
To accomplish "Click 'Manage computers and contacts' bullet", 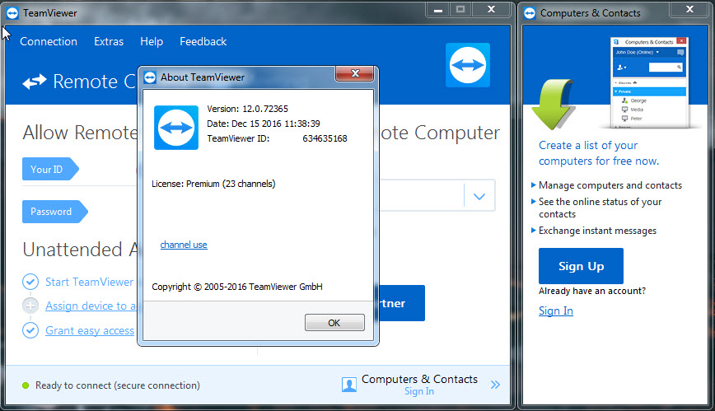I will (x=610, y=185).
